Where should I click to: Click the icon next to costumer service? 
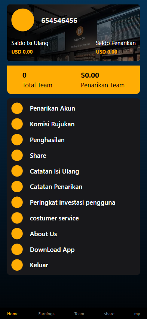[x=17, y=218]
